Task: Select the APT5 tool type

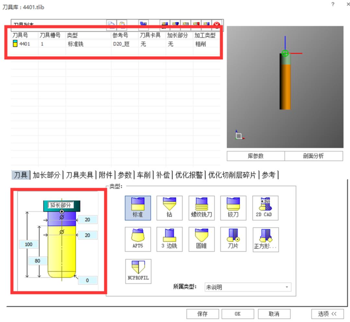Action: (138, 239)
